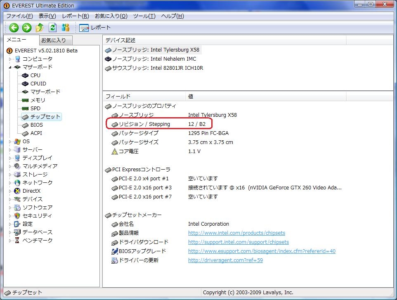Open the www.intel.com/products/chipsets link
Image resolution: width=397 pixels, height=300 pixels.
[x=236, y=233]
